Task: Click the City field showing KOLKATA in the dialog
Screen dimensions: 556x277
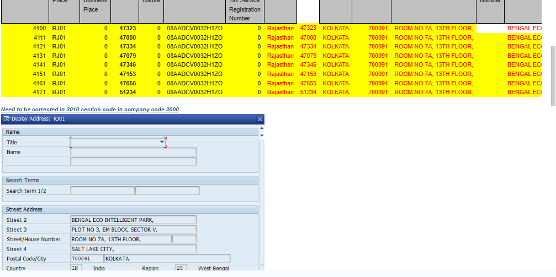Action: [x=167, y=259]
